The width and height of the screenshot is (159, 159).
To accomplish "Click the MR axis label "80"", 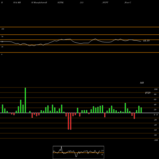I will (x=155, y=94).
